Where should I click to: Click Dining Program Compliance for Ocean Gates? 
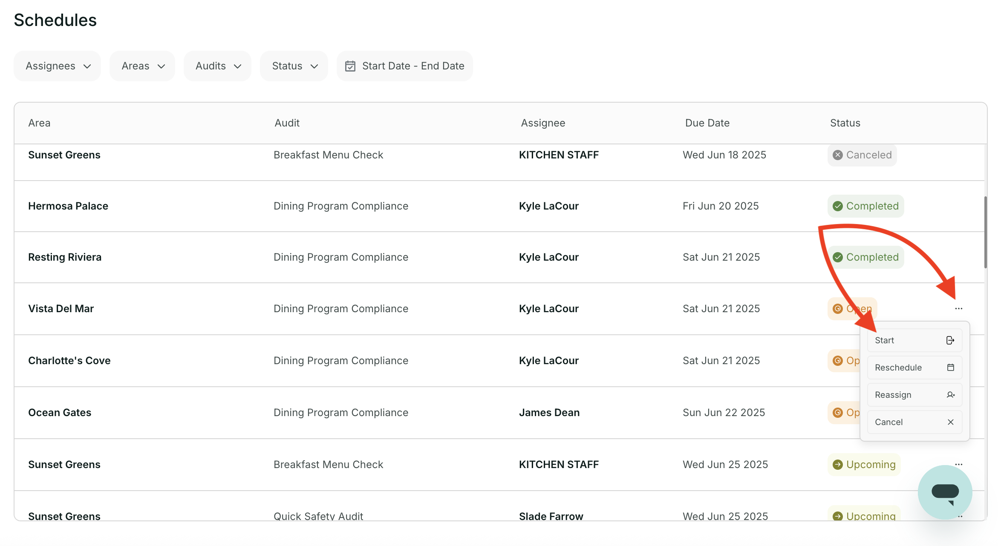point(341,413)
